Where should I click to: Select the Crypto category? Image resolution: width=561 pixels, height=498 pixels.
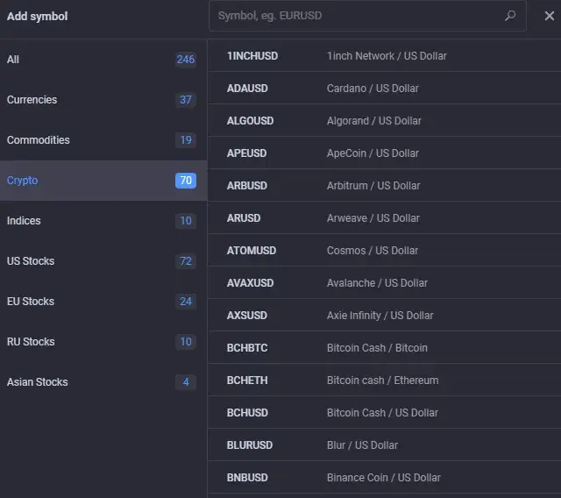coord(103,181)
